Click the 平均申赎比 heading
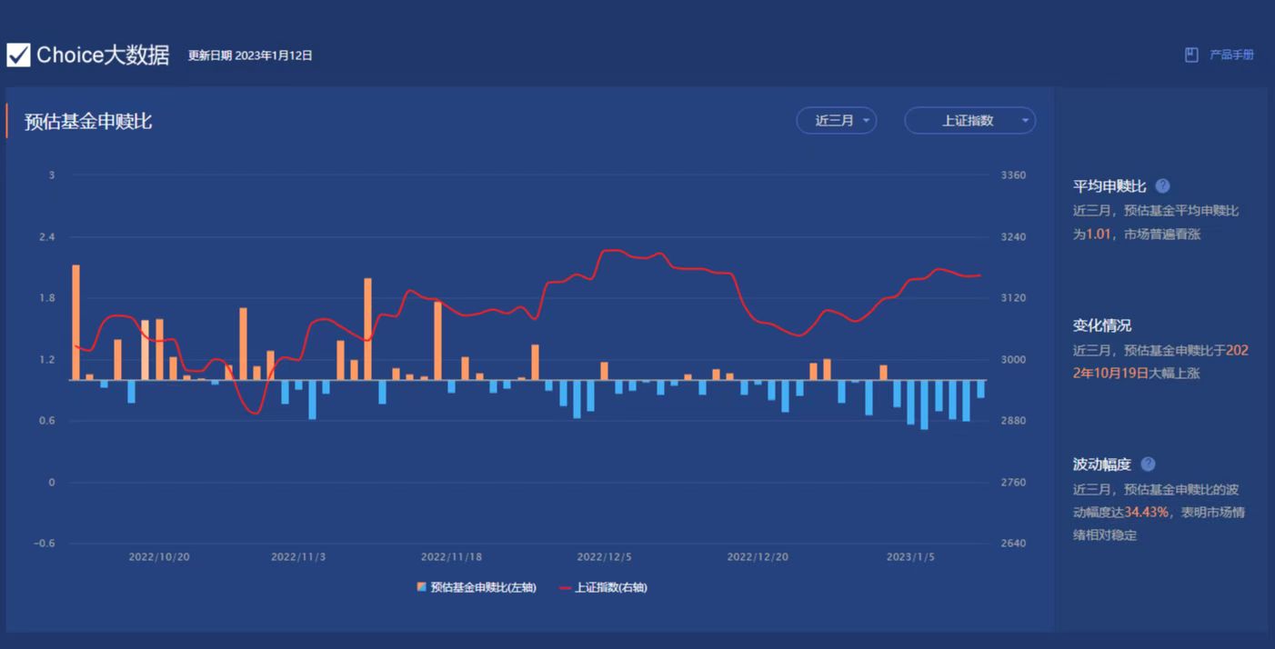The height and width of the screenshot is (649, 1275). [x=1109, y=186]
